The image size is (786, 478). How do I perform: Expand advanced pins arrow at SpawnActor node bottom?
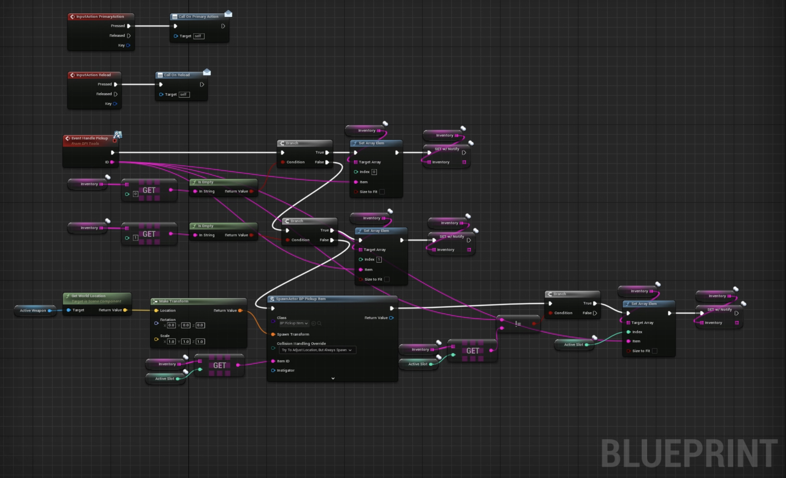pos(333,378)
